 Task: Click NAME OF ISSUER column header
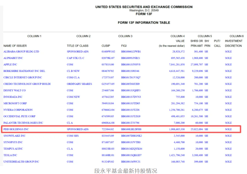tap(15, 46)
